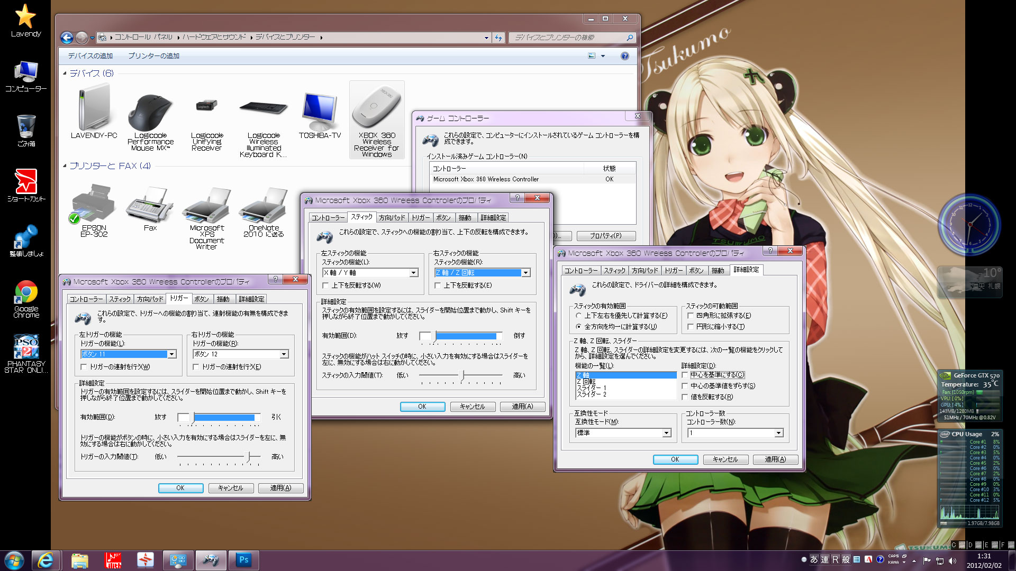Select equalize all directions radio option
Image resolution: width=1016 pixels, height=571 pixels.
[578, 327]
